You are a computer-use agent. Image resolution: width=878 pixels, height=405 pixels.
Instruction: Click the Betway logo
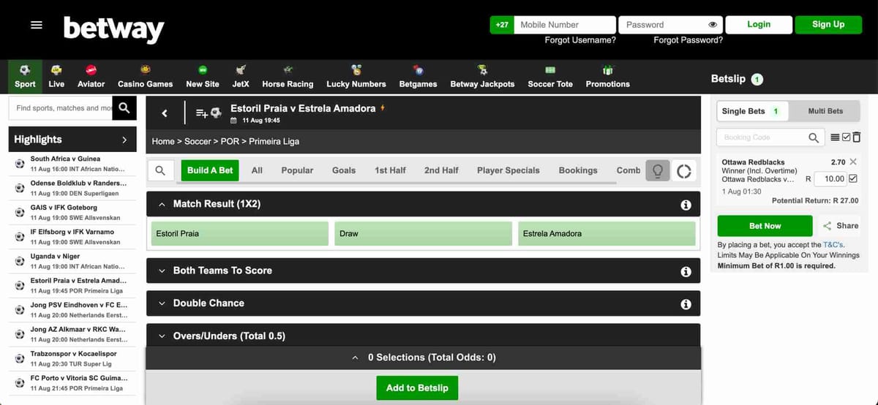pyautogui.click(x=113, y=29)
